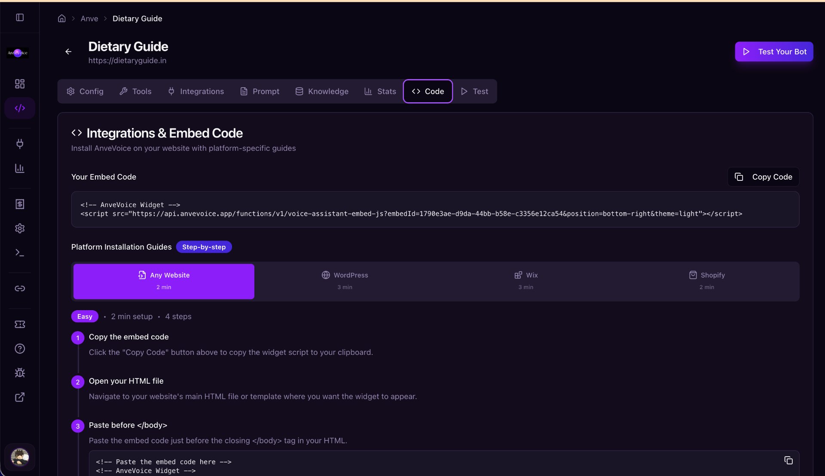Select the WordPress installation guide
Image resolution: width=825 pixels, height=476 pixels.
(345, 281)
